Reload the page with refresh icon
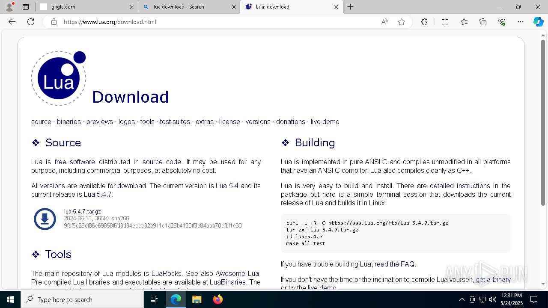 (31, 22)
